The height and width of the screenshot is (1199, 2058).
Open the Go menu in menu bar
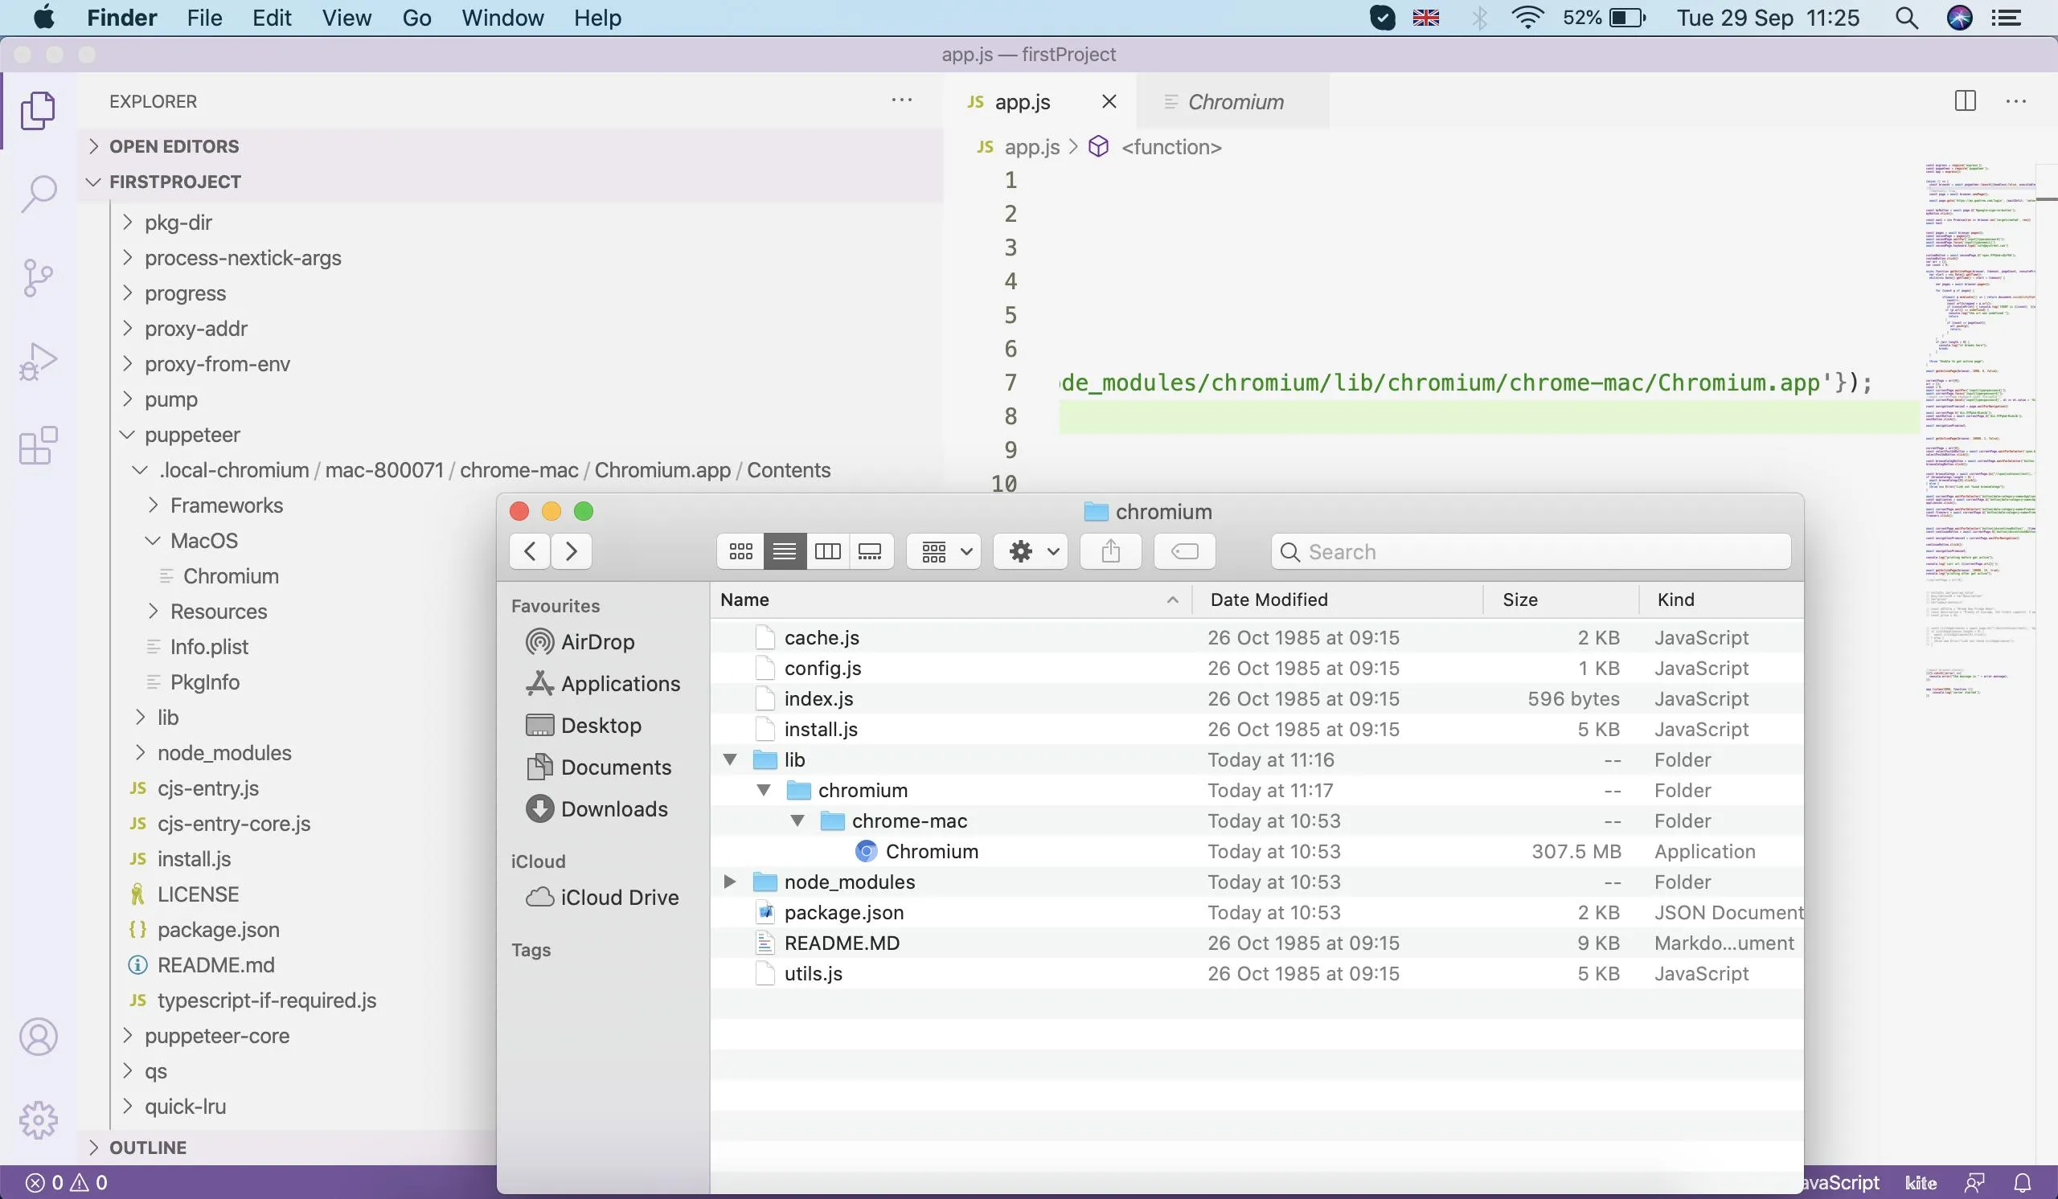click(416, 18)
